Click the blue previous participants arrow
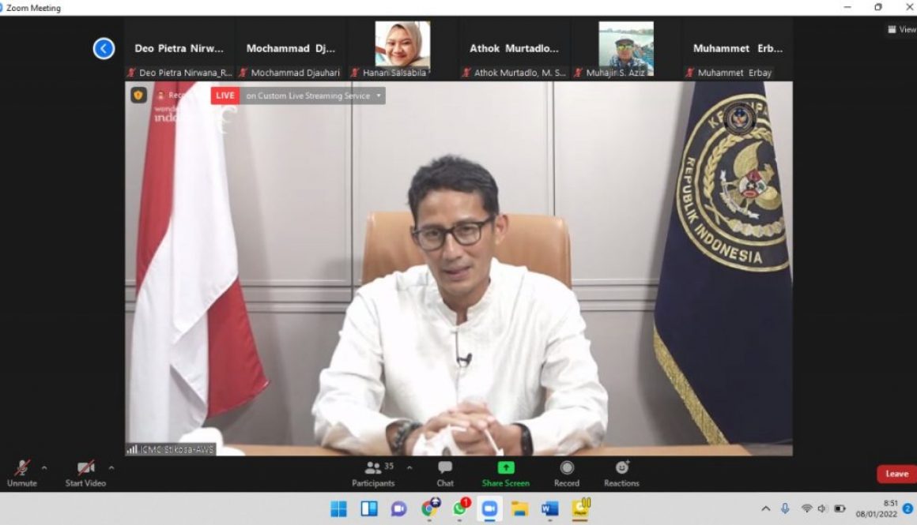This screenshot has height=525, width=917. click(104, 49)
